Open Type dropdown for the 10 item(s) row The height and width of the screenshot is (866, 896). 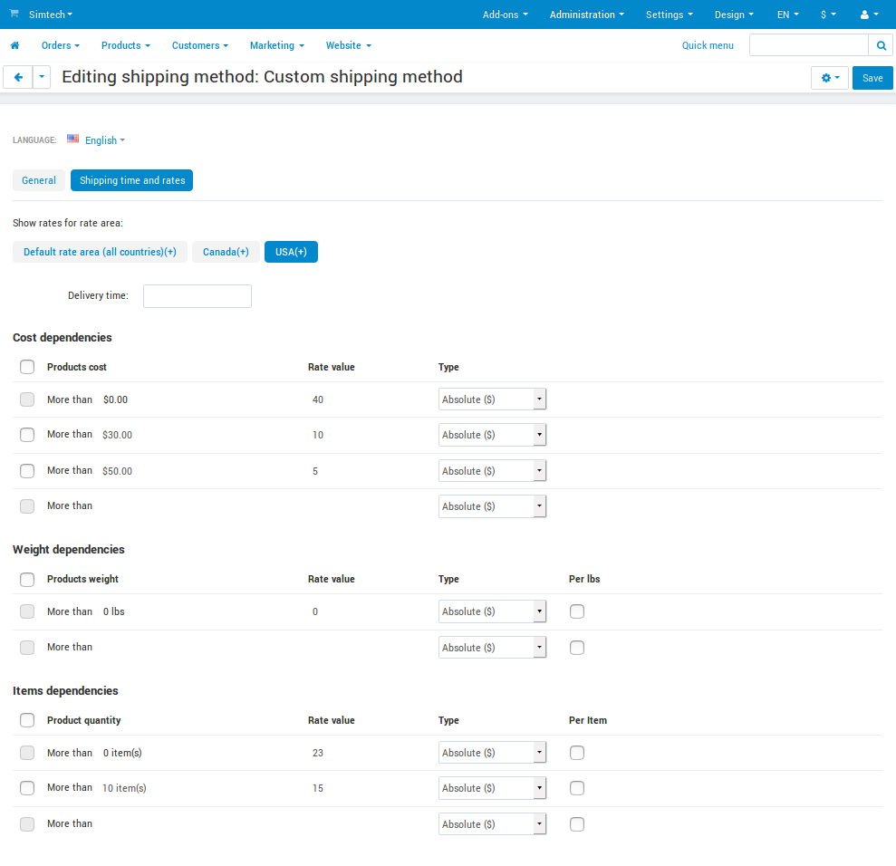tap(492, 788)
